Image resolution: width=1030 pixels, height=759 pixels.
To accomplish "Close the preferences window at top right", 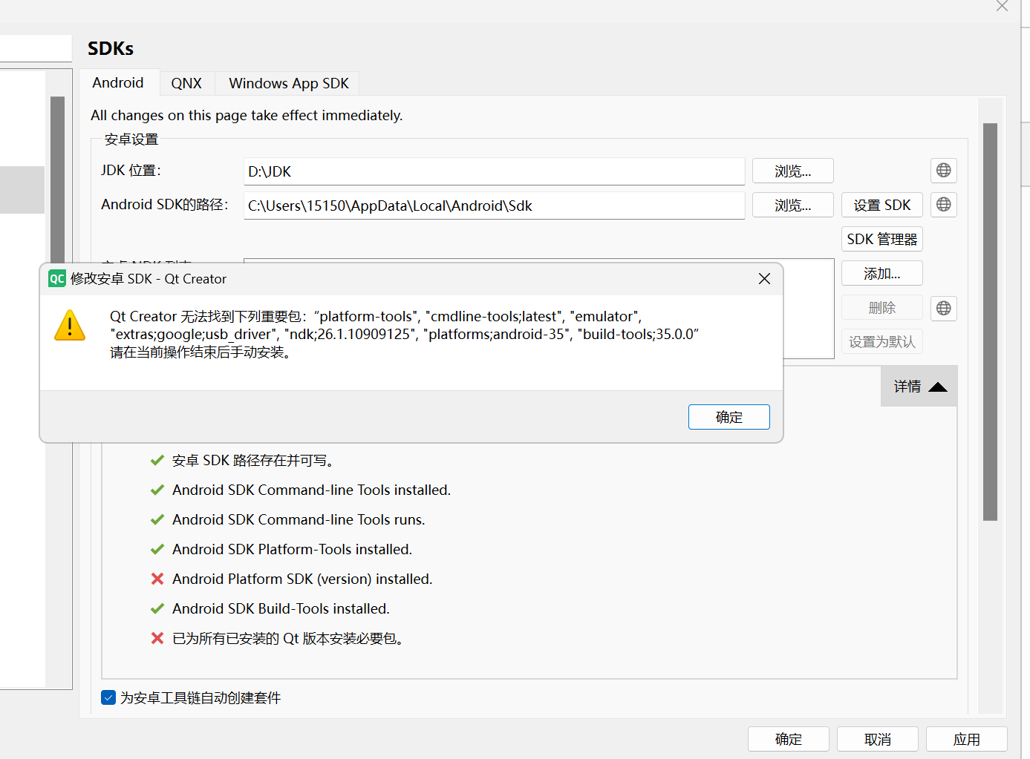I will [1002, 6].
